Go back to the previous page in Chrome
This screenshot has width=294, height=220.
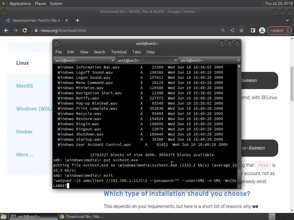pyautogui.click(x=6, y=30)
